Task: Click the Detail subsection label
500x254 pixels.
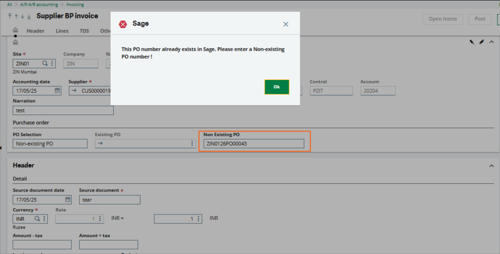Action: point(20,179)
